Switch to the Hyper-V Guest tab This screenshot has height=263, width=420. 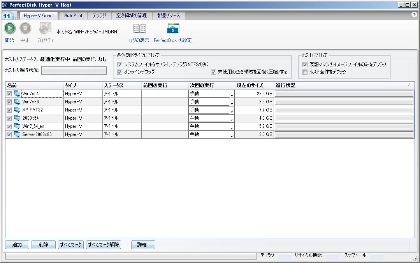tap(39, 16)
